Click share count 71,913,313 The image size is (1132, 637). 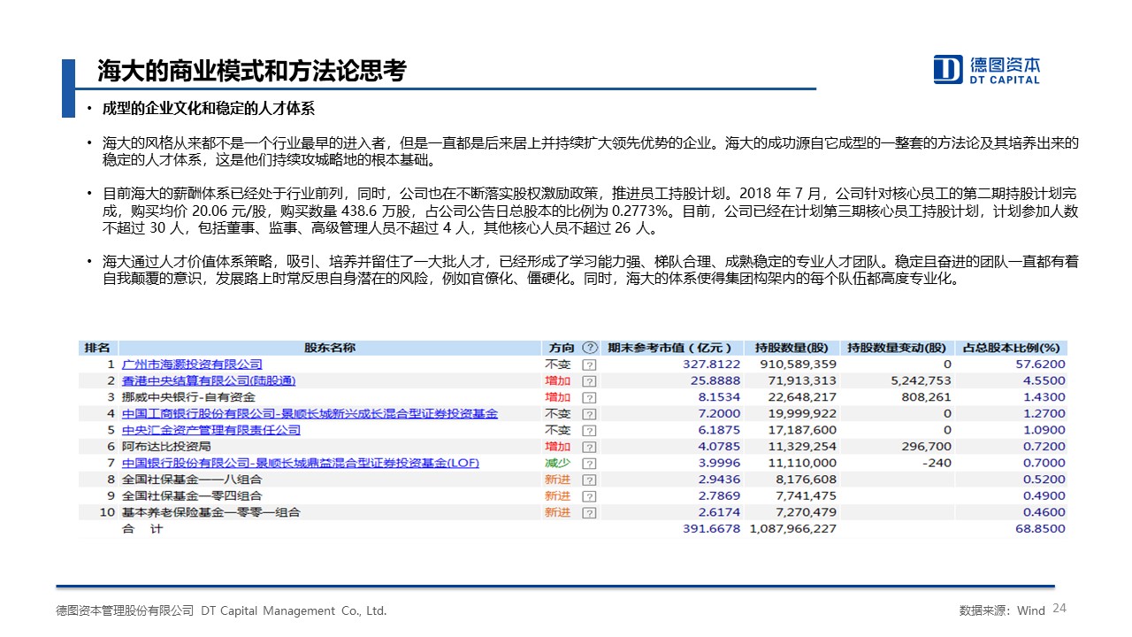(x=801, y=380)
